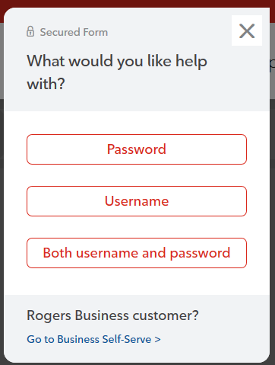Get help recovering only your password
The height and width of the screenshot is (365, 275).
[137, 149]
